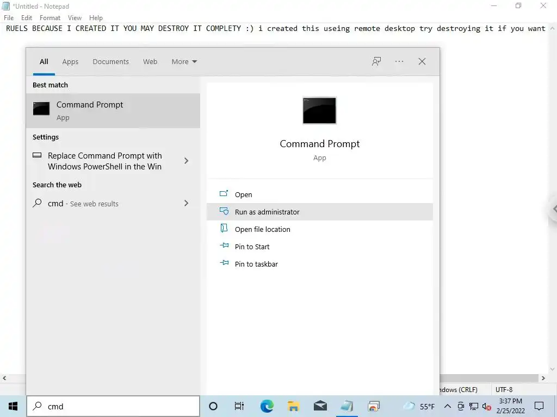Open File Explorer from taskbar
The image size is (557, 417).
point(293,406)
